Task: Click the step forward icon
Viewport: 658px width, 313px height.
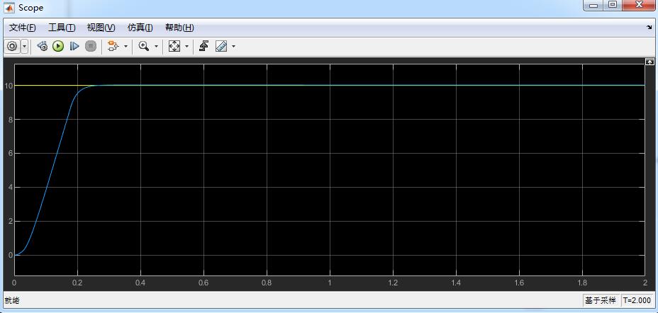Action: pos(74,46)
